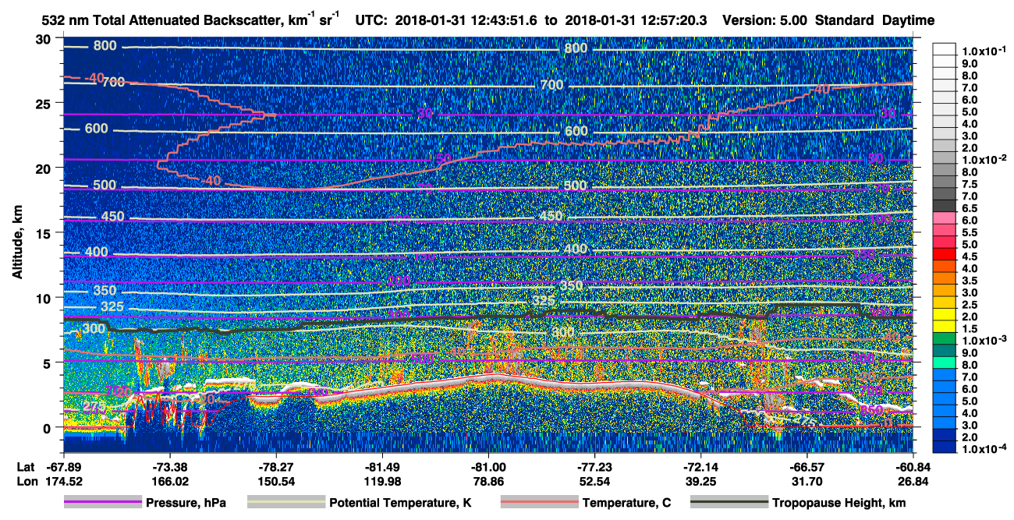Click the 'Tropopause Height, km' legend label
The height and width of the screenshot is (520, 1014).
tap(839, 503)
